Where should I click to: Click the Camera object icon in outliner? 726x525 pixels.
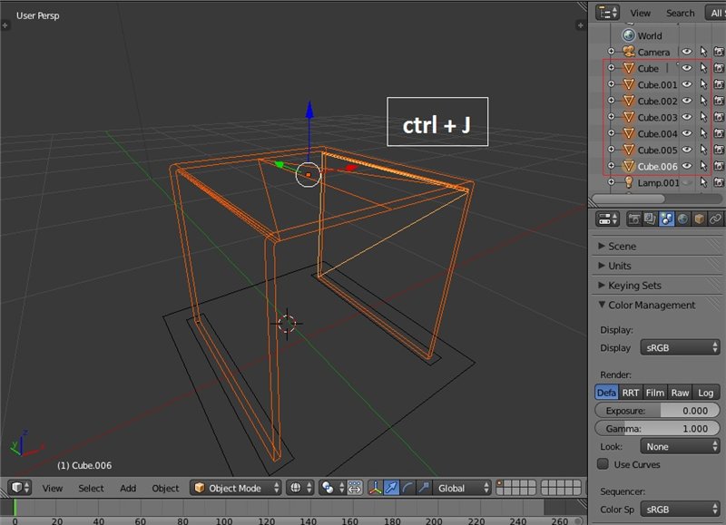(x=627, y=53)
